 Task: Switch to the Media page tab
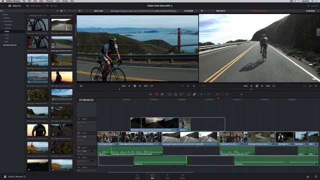(137, 176)
